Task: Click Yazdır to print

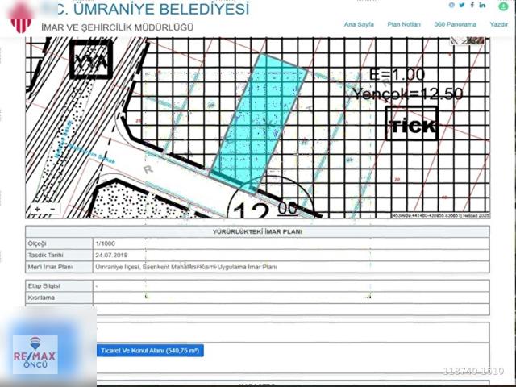Action: (x=499, y=24)
